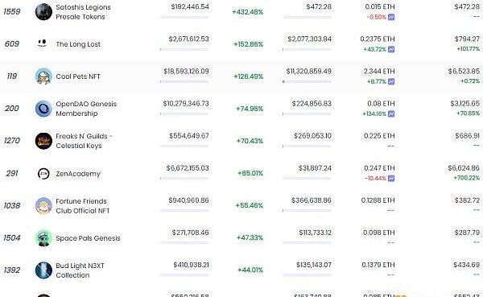This screenshot has height=297, width=483.
Task: Select the Freaks N' Guilds Celestial Keys logo
Action: point(43,141)
